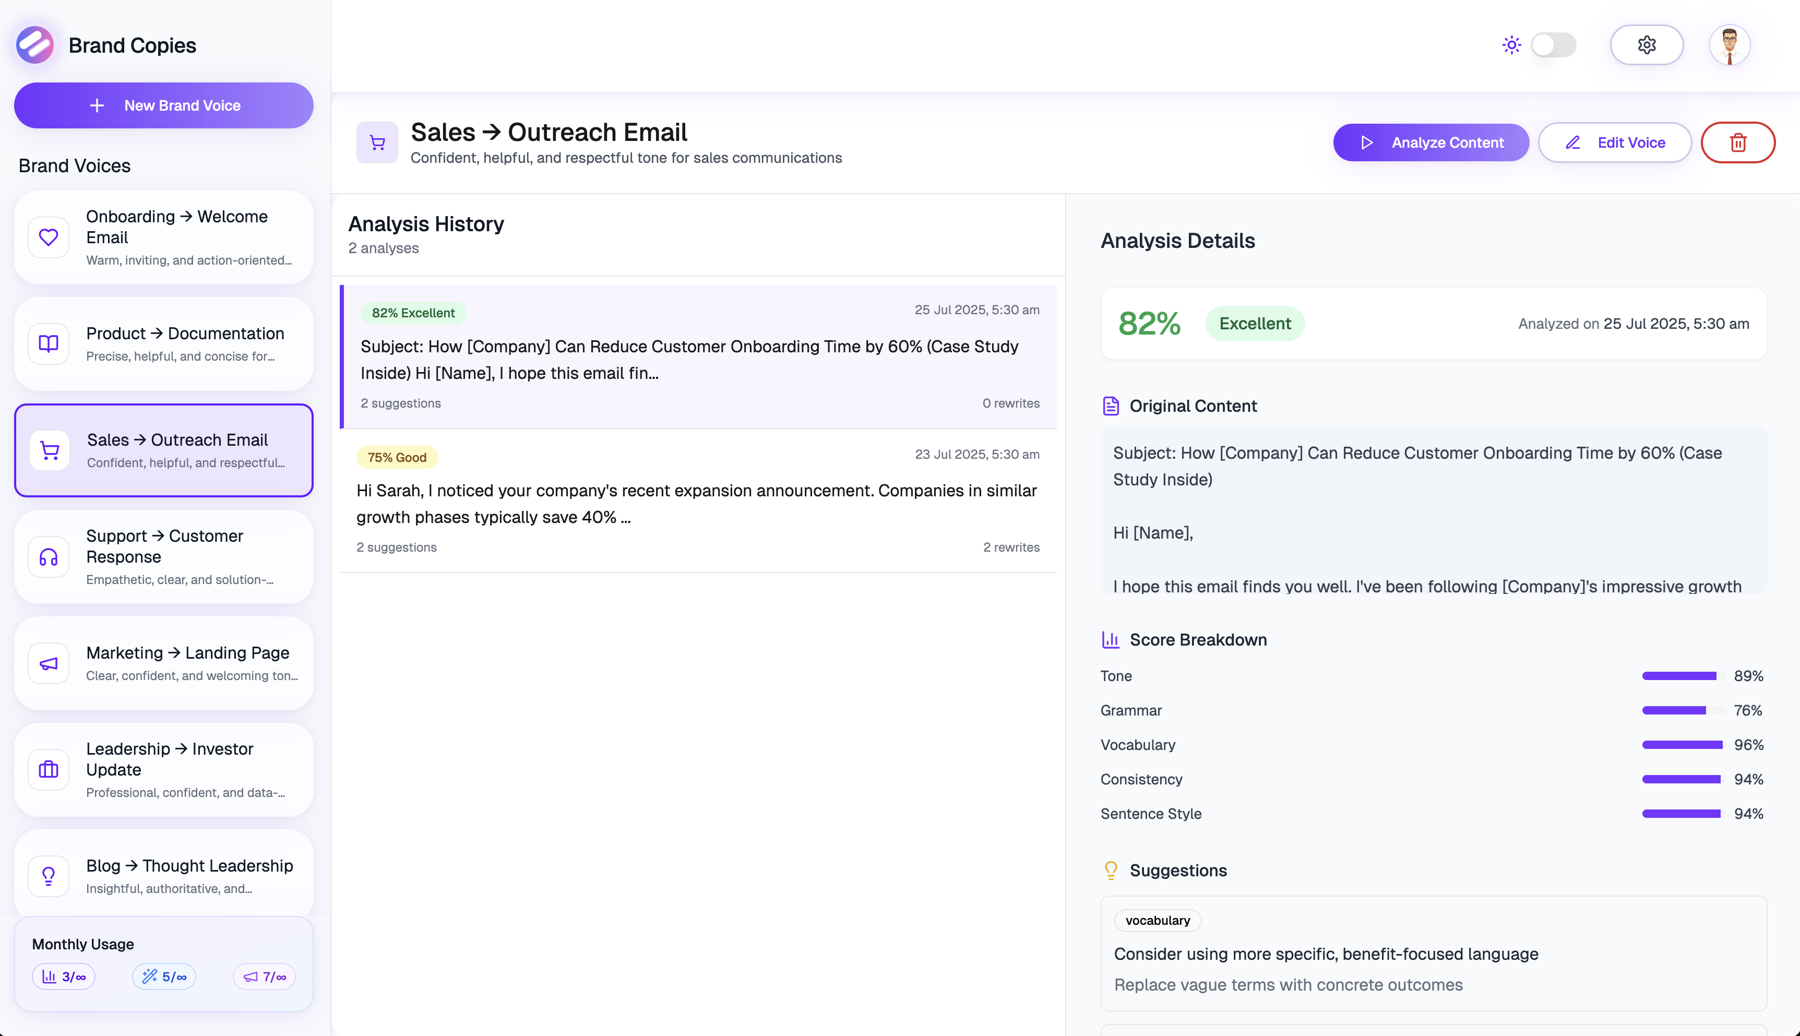Click the sun icon near the theme switch

coord(1511,44)
